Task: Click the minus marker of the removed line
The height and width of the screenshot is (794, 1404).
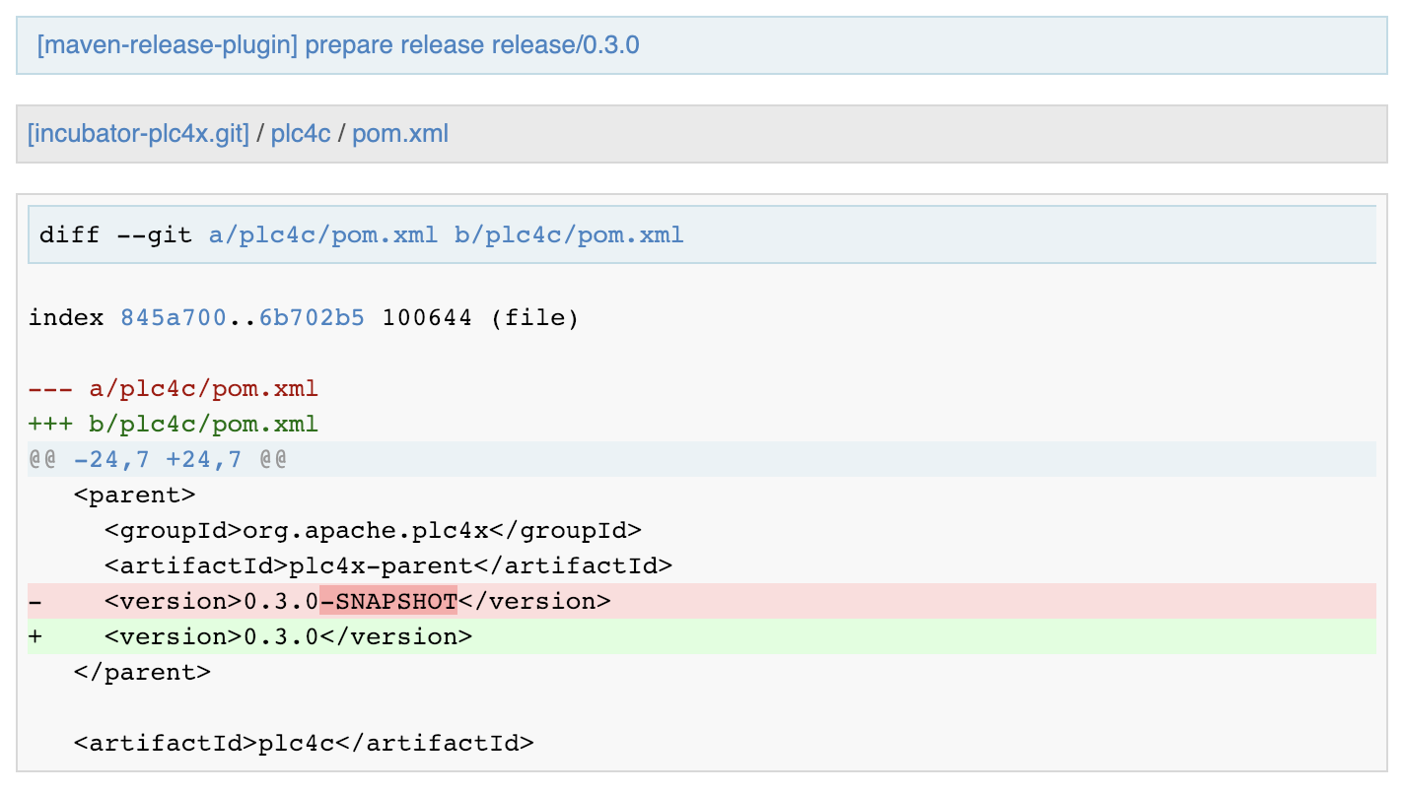Action: (x=35, y=601)
